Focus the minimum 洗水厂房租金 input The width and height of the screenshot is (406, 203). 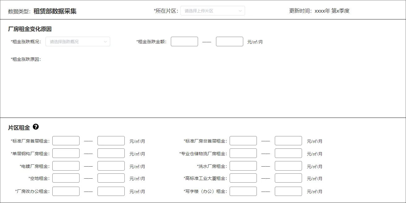click(243, 166)
